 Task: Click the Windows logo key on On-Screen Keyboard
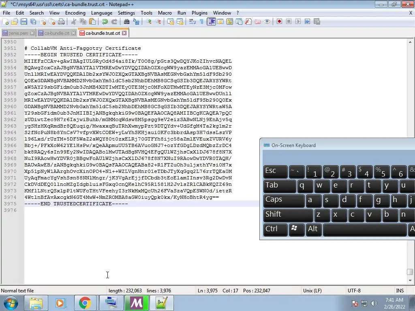click(x=297, y=230)
